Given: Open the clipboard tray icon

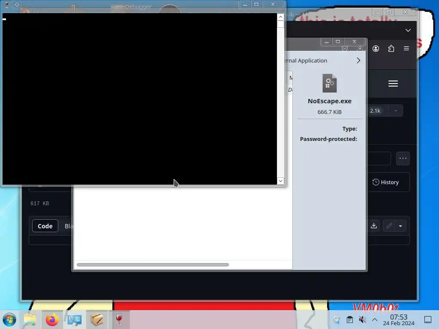Looking at the screenshot, I should click(350, 320).
